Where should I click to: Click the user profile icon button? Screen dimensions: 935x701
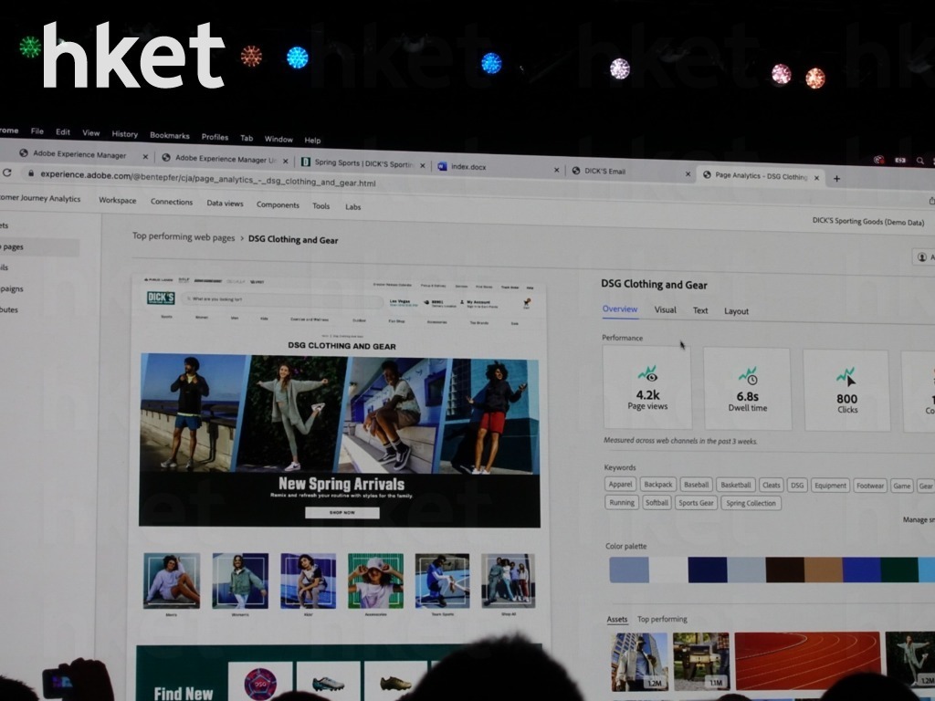tap(922, 256)
